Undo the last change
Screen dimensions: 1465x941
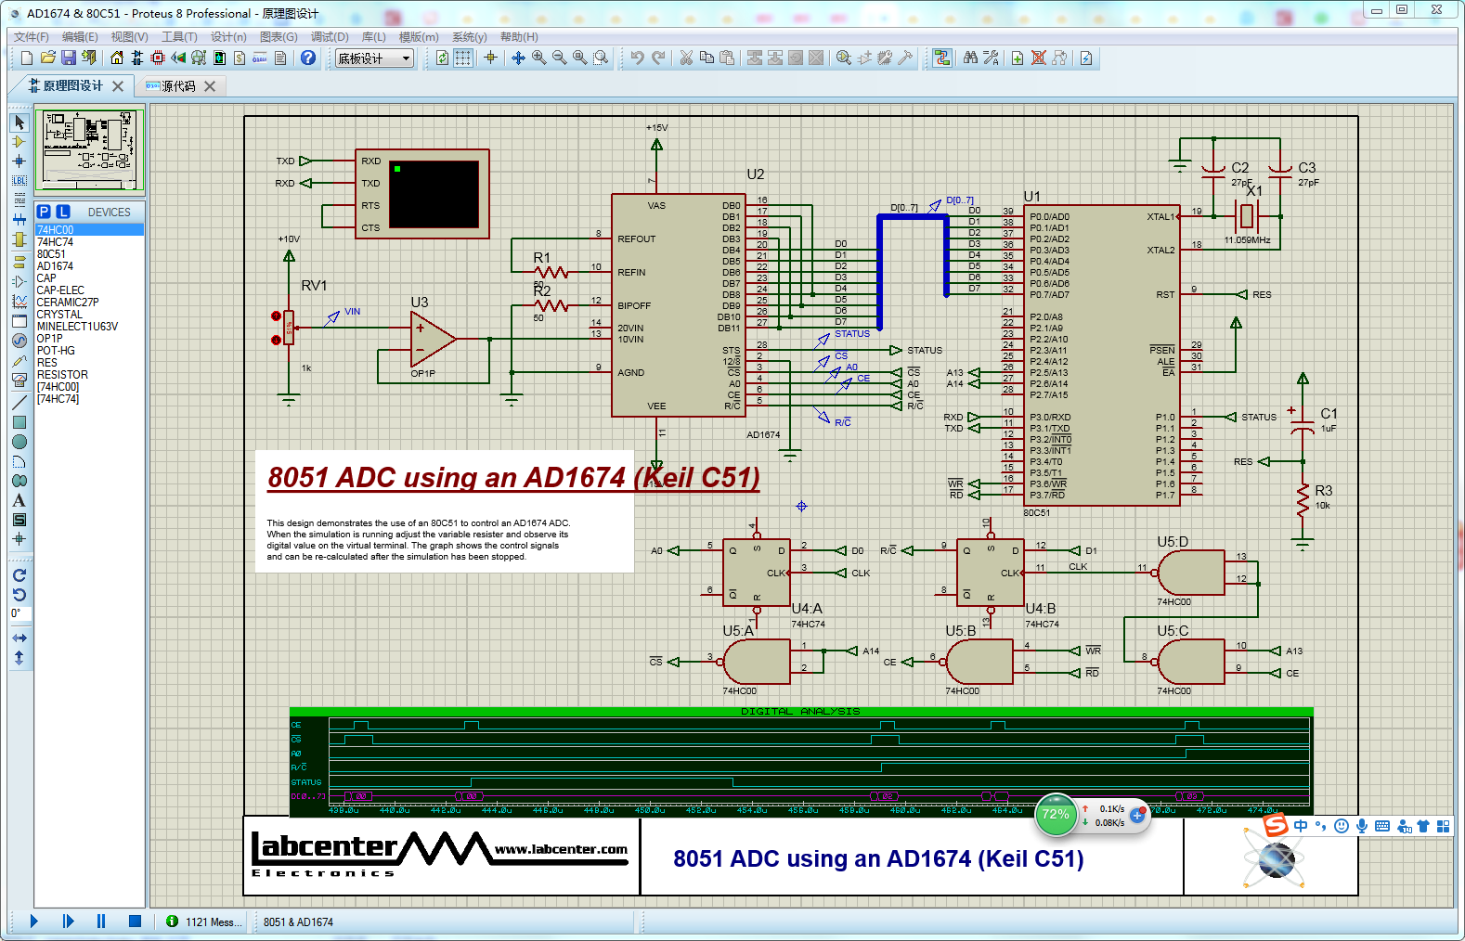637,58
